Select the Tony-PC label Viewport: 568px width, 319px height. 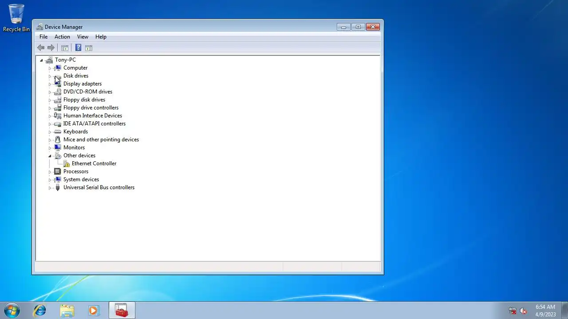click(x=65, y=60)
